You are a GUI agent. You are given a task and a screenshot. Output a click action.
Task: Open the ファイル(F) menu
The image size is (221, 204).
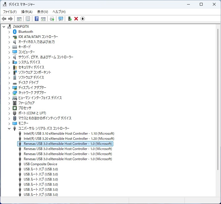(x=10, y=12)
